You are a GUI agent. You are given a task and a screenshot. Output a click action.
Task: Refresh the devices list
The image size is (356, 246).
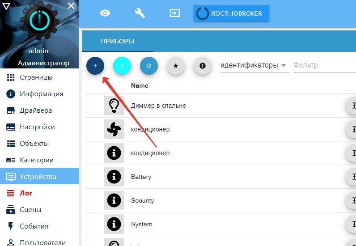coord(149,66)
